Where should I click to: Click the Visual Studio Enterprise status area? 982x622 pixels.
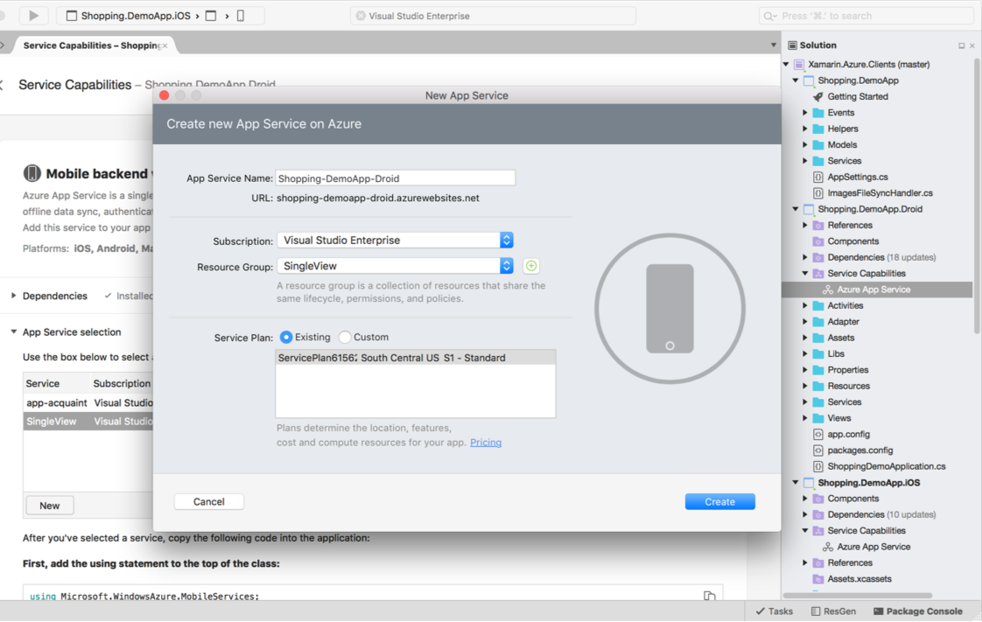point(493,17)
